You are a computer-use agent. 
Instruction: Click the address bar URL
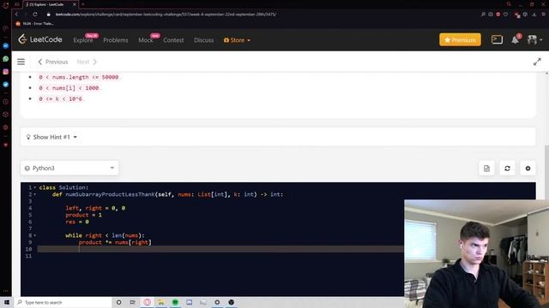(166, 15)
